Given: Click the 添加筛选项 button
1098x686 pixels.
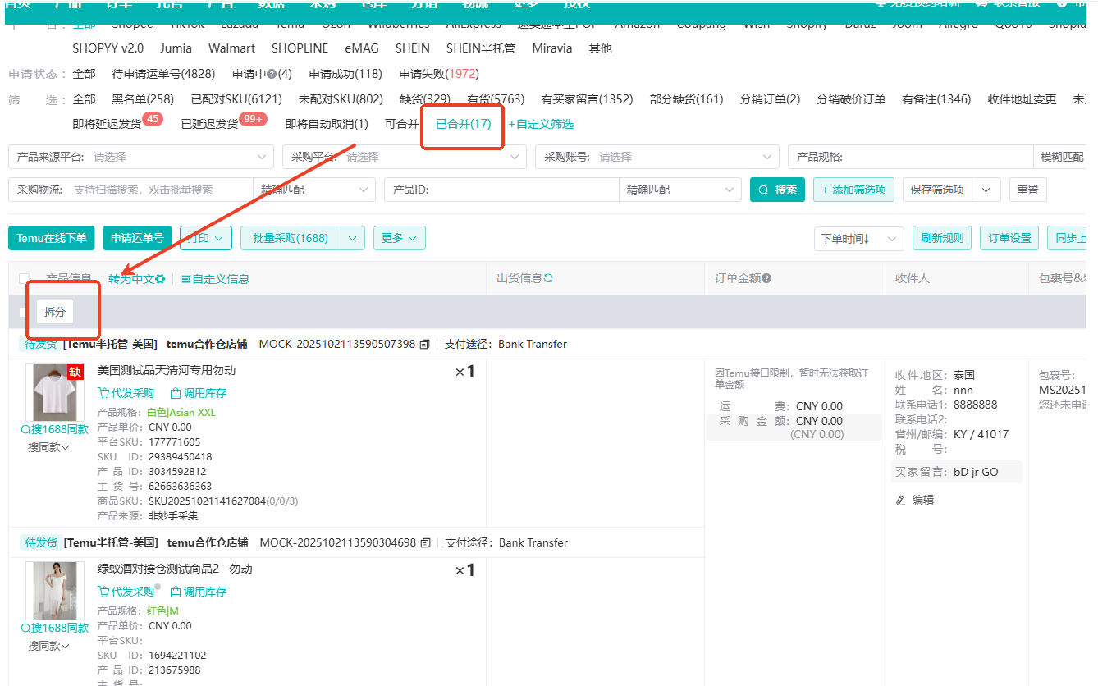Looking at the screenshot, I should click(854, 190).
